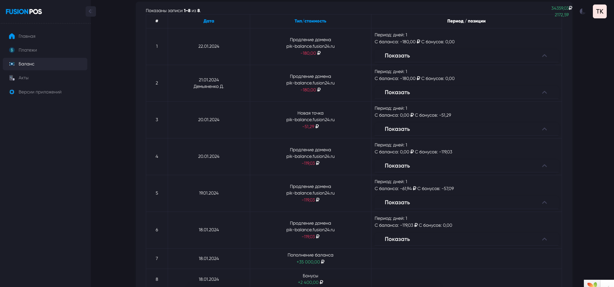Open the TK user avatar menu

click(599, 11)
